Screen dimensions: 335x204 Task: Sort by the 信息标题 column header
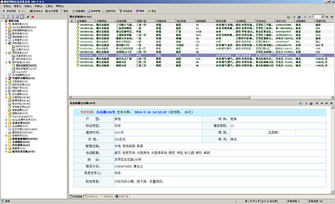[x=125, y=21]
